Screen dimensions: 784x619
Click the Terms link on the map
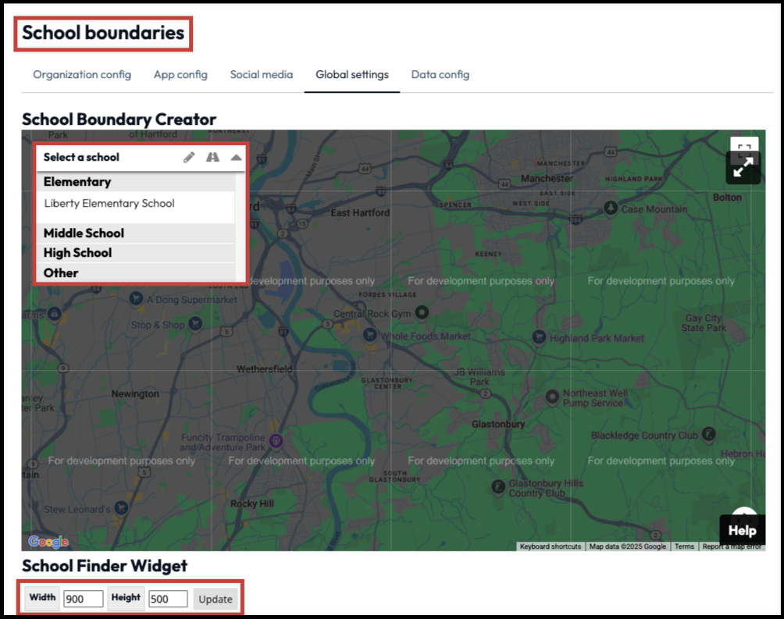[x=684, y=547]
